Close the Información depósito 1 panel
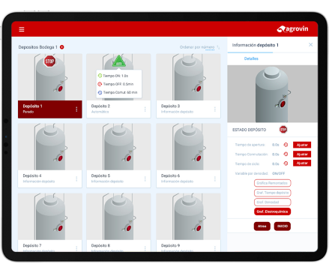This screenshot has height=270, width=329. click(x=310, y=44)
